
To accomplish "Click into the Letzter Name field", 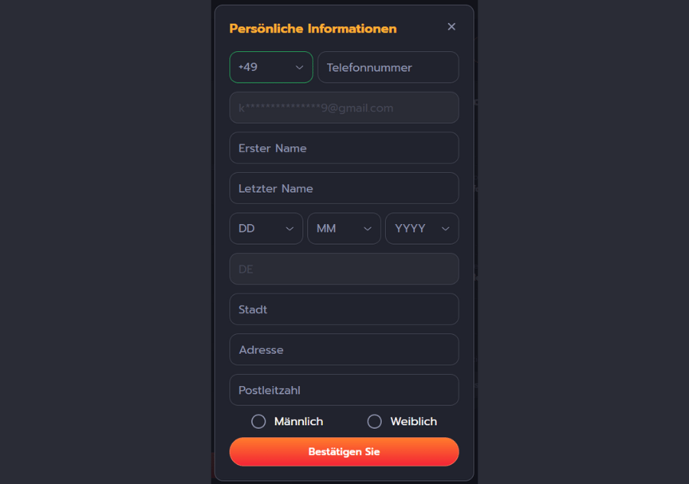I will [344, 188].
